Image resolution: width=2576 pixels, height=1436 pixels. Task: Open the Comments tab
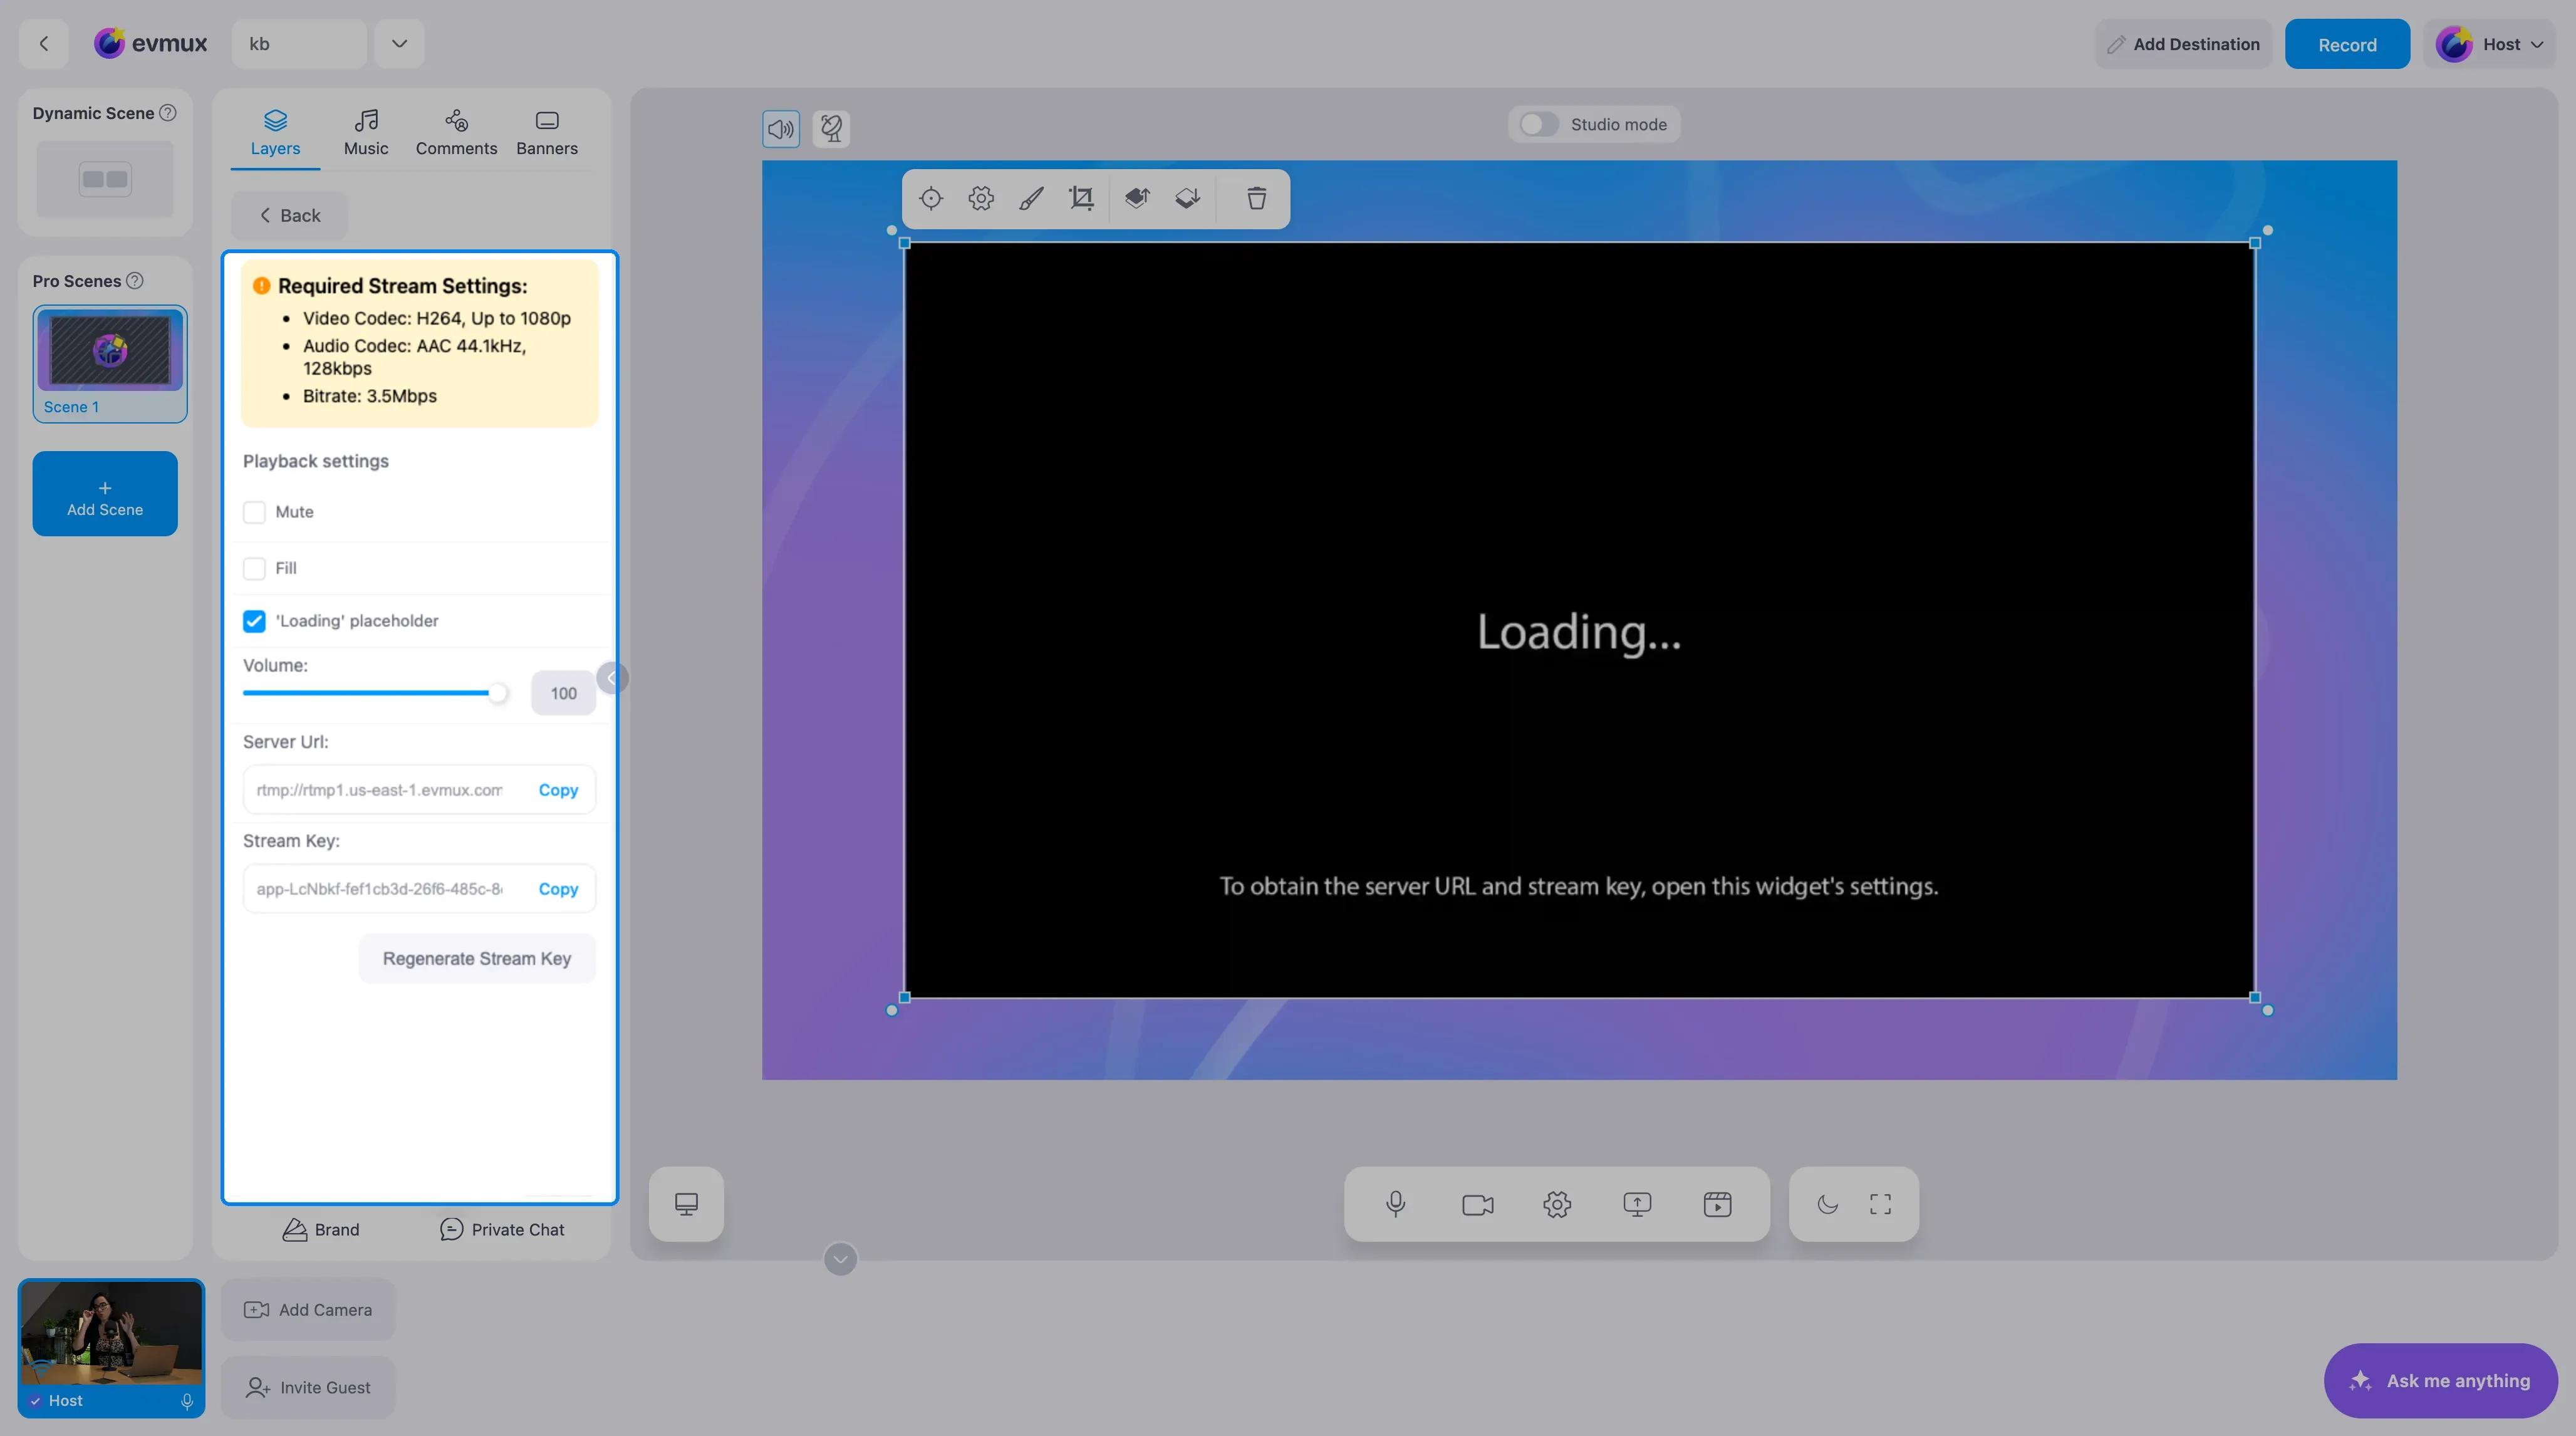pyautogui.click(x=456, y=133)
